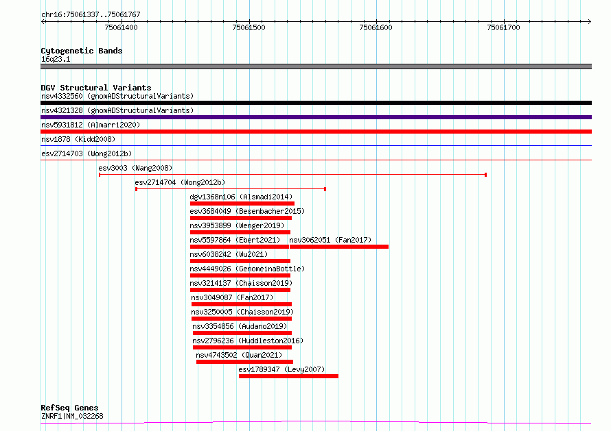Click the nsv4321328 gnomADStructuralVariants label
The image size is (611, 431).
pos(117,110)
